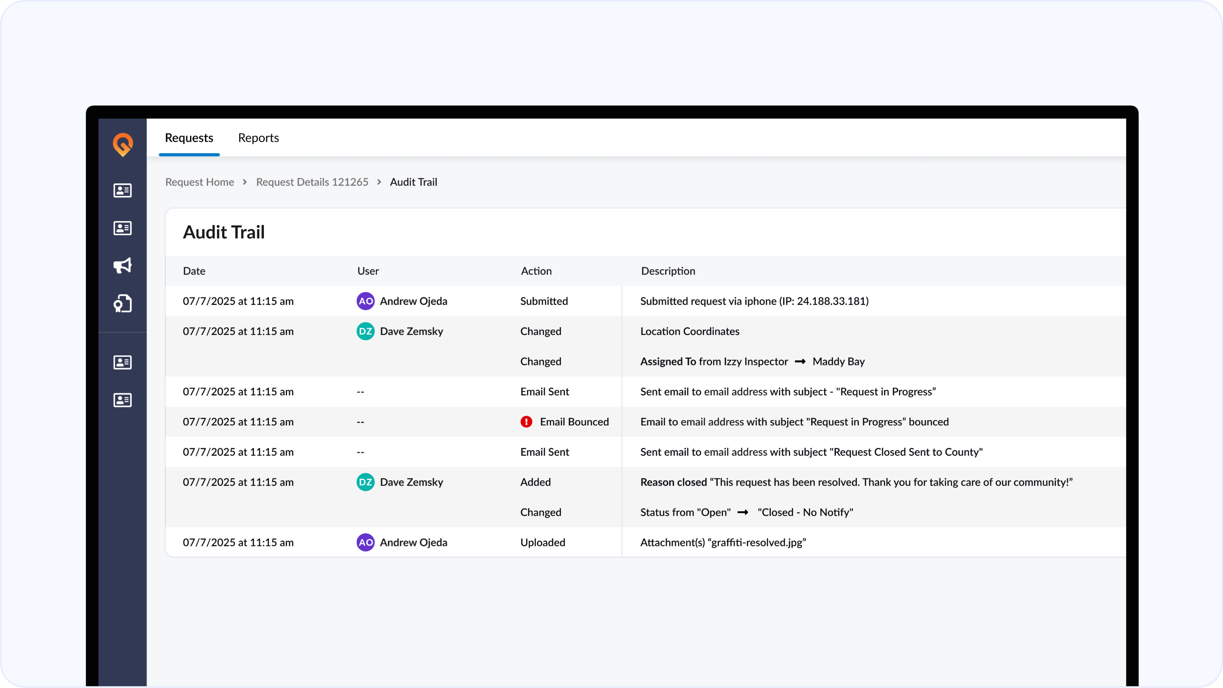Open the megaphone announcements sidebar icon
Viewport: 1223px width, 688px height.
click(x=123, y=266)
